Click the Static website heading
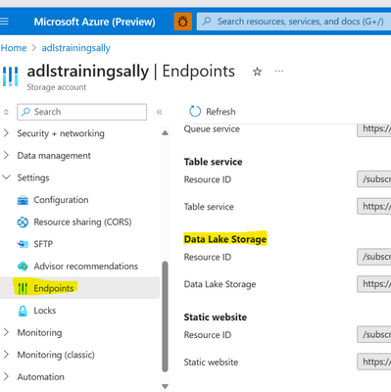The image size is (391, 392). (x=216, y=318)
